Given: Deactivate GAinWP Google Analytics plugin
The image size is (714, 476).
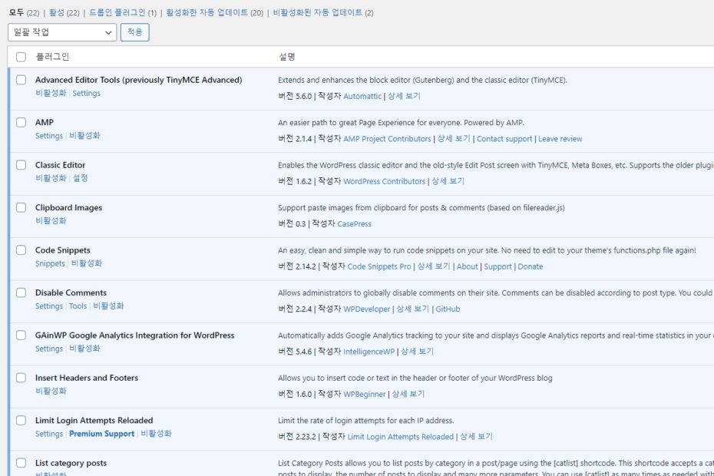Looking at the screenshot, I should tap(84, 349).
